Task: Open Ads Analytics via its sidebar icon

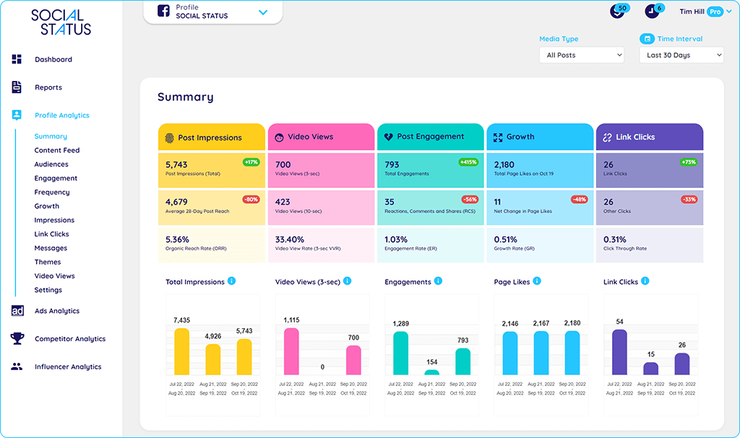Action: [x=17, y=310]
